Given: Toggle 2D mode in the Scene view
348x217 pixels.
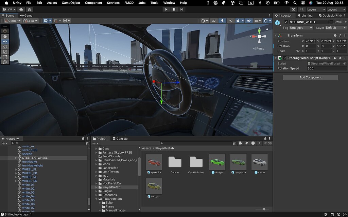Looking at the screenshot, I should (214, 21).
